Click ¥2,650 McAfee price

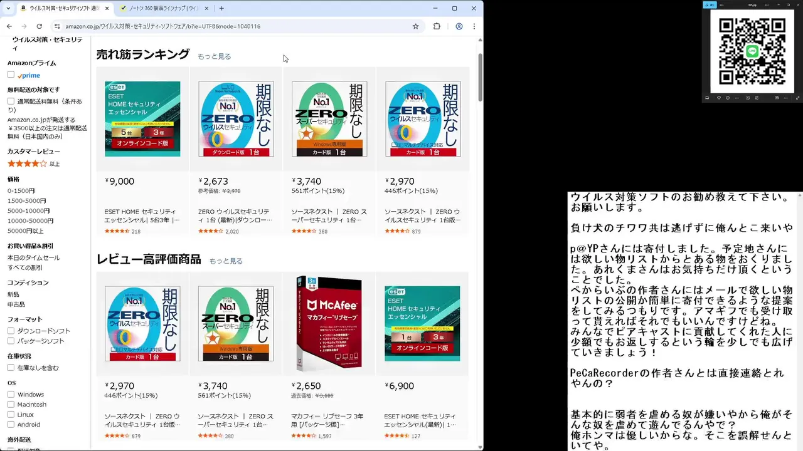pyautogui.click(x=306, y=386)
